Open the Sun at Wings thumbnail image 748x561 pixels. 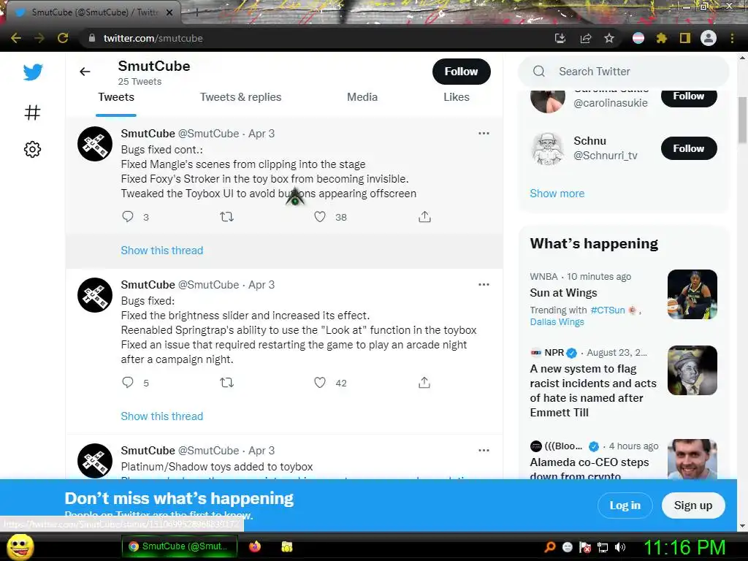tap(692, 294)
